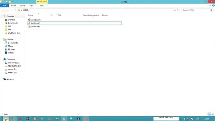
Task: Select Libraries in the navigation pane
Action: tap(10, 40)
